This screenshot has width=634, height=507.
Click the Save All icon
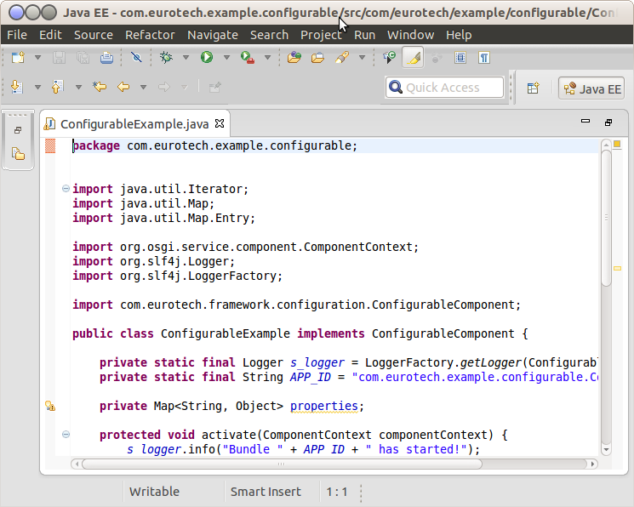click(83, 58)
